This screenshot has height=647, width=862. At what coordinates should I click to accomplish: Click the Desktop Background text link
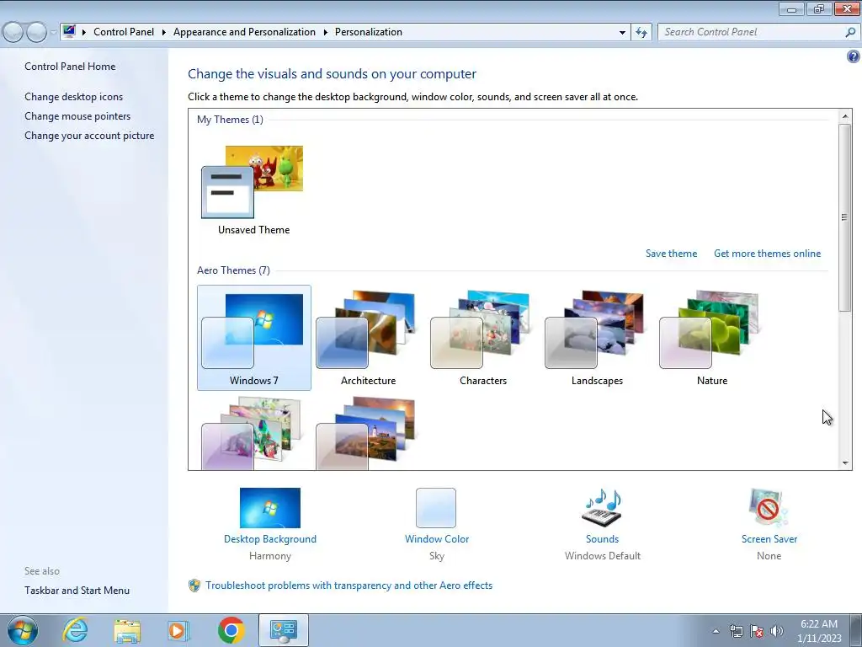[270, 539]
